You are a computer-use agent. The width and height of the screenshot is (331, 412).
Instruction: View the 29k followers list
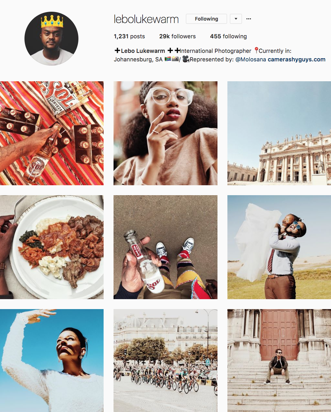click(177, 36)
